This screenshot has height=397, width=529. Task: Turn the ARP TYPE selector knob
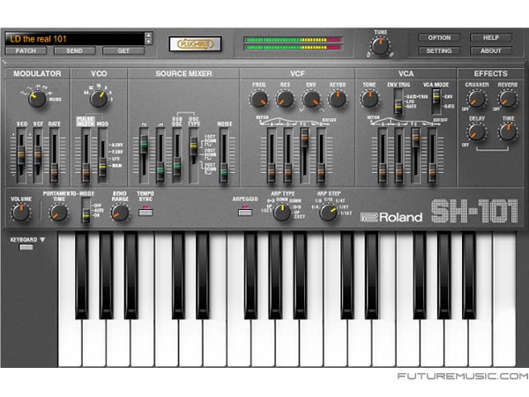[x=282, y=212]
